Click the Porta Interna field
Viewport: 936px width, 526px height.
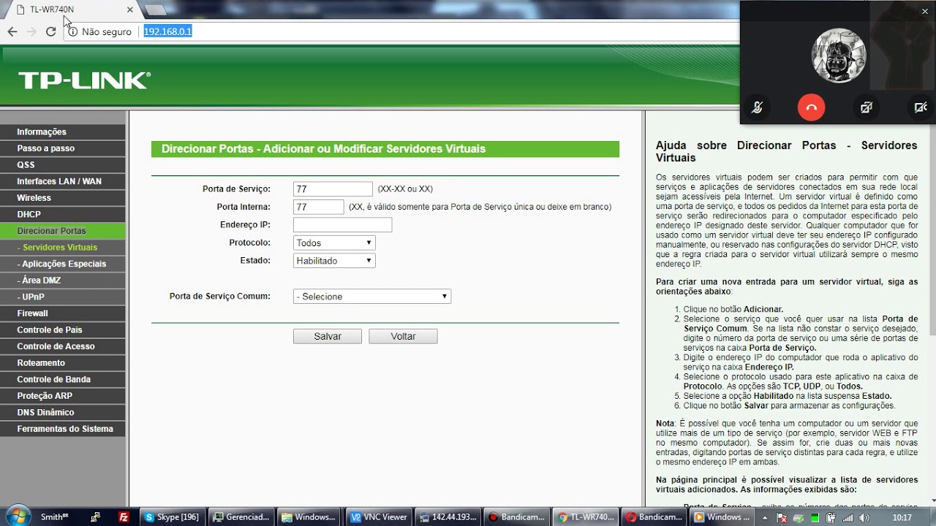click(318, 207)
